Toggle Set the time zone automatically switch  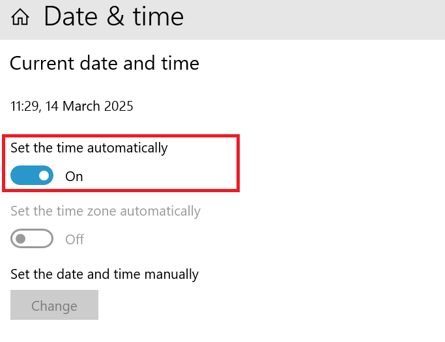[32, 239]
